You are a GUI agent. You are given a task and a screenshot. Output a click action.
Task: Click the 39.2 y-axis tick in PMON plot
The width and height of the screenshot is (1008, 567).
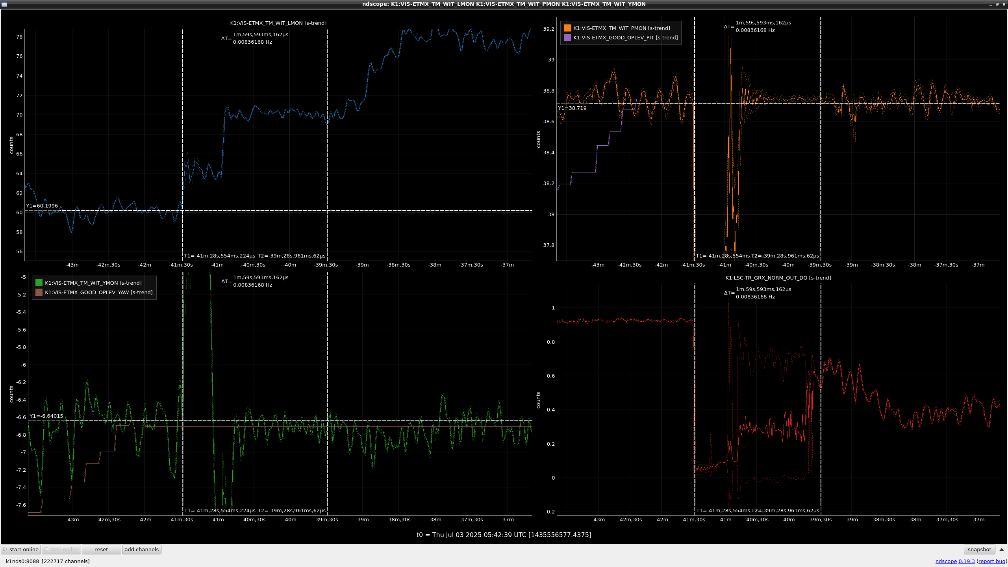tap(548, 29)
